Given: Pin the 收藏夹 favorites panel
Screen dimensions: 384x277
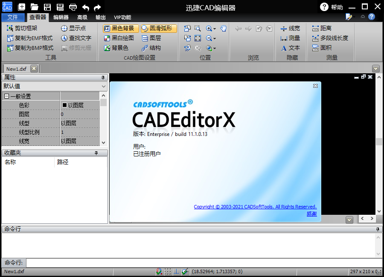Looking at the screenshot, I should [96, 153].
